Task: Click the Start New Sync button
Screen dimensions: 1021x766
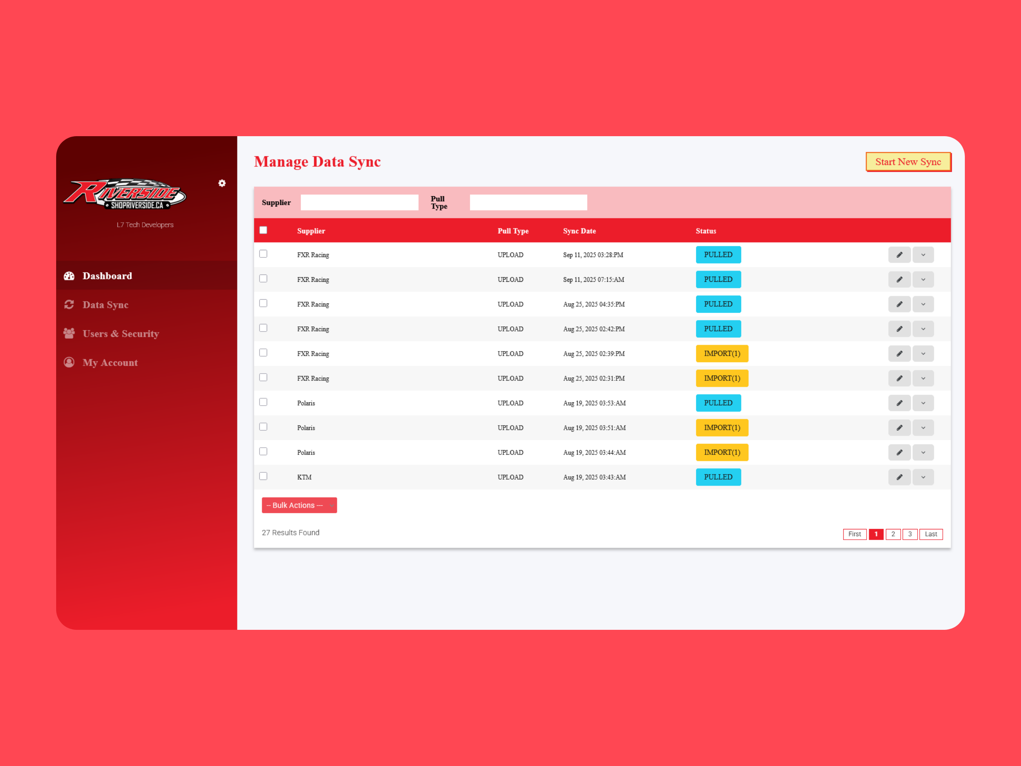Action: pos(908,162)
